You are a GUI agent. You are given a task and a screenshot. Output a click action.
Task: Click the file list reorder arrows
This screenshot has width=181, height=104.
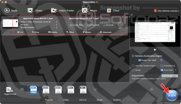click(x=127, y=28)
